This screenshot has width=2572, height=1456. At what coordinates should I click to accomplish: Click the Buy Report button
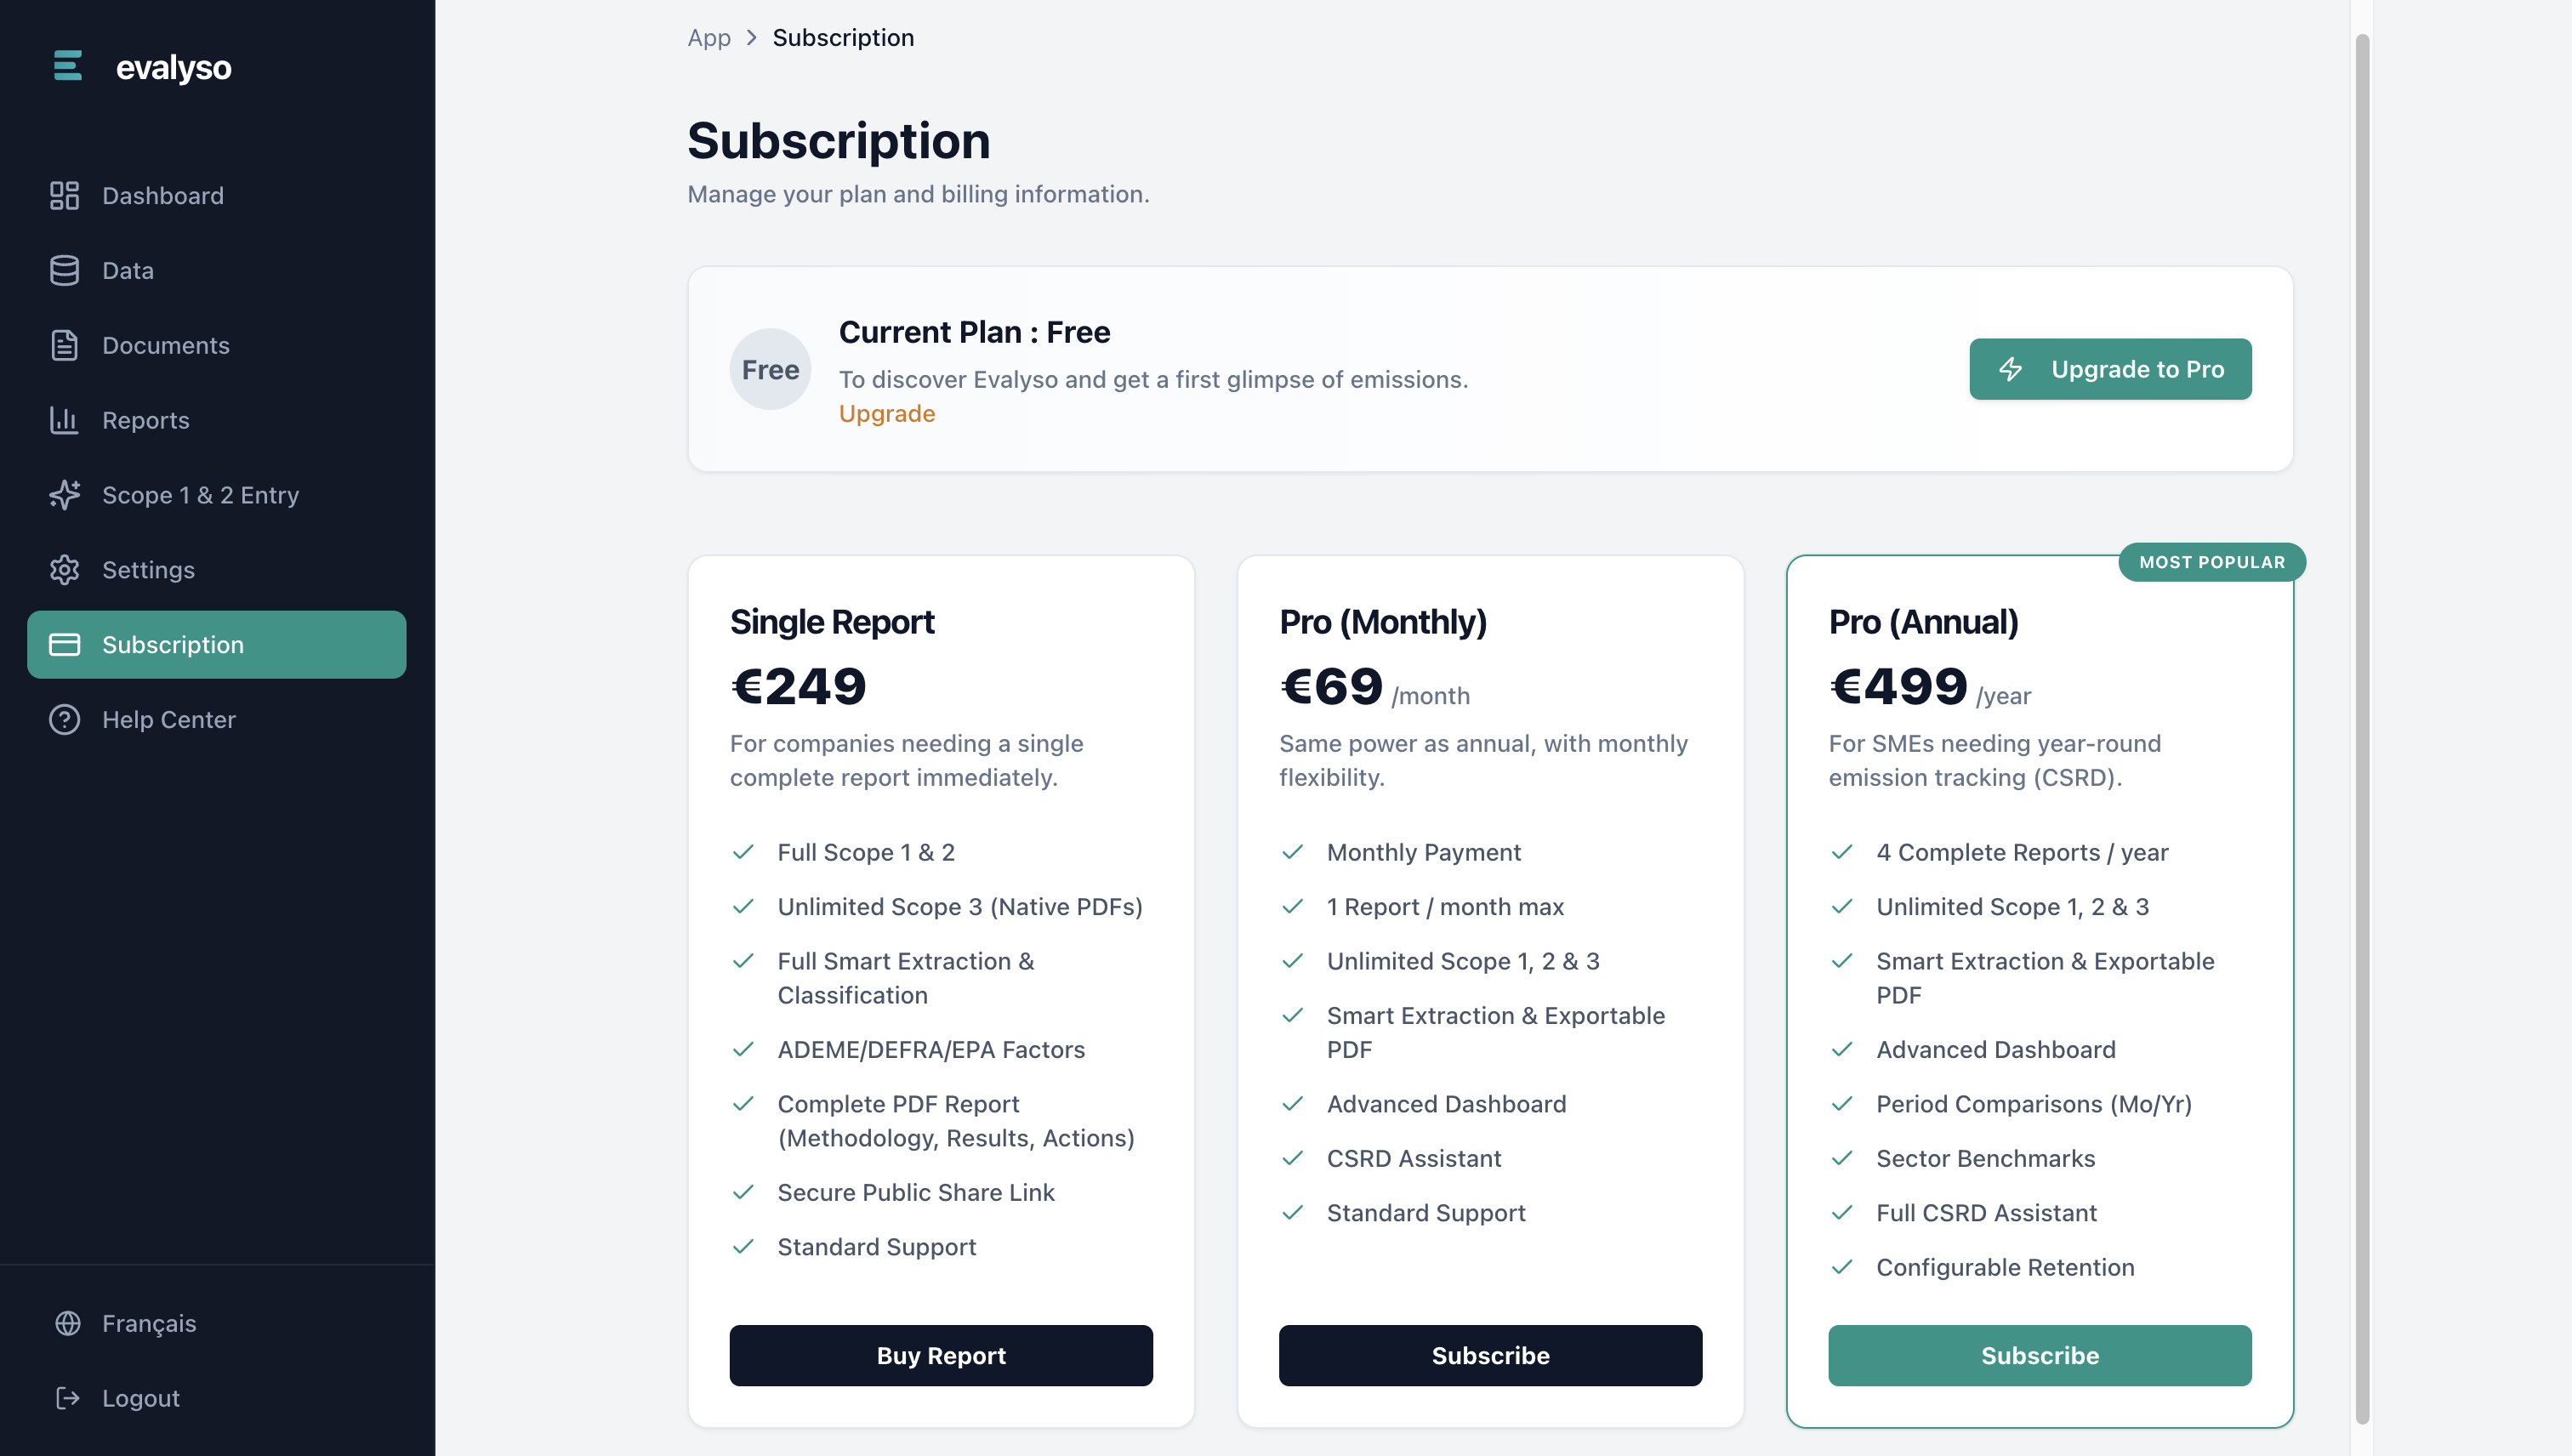pos(940,1355)
